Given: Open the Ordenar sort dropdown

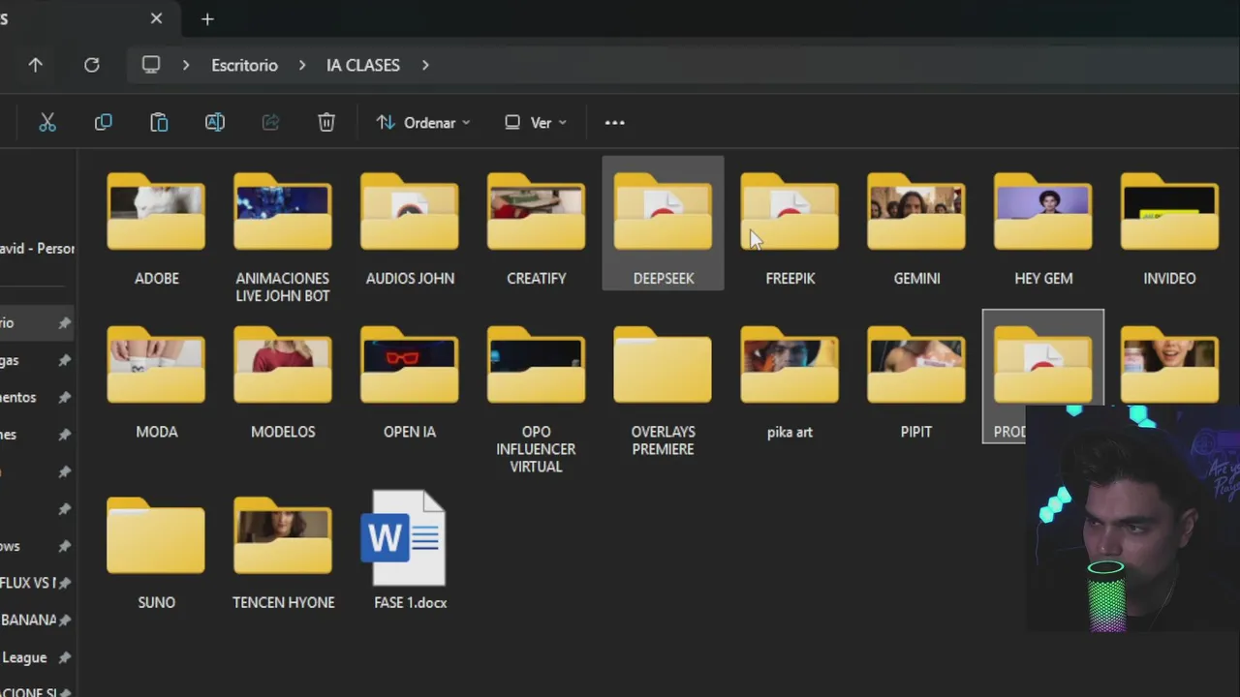Looking at the screenshot, I should click(x=423, y=123).
